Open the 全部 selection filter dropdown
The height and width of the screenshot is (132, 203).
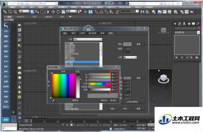(x=24, y=11)
